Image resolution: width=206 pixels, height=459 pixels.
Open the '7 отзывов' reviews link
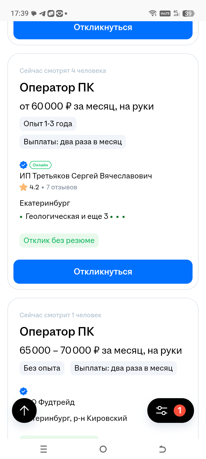click(x=62, y=187)
